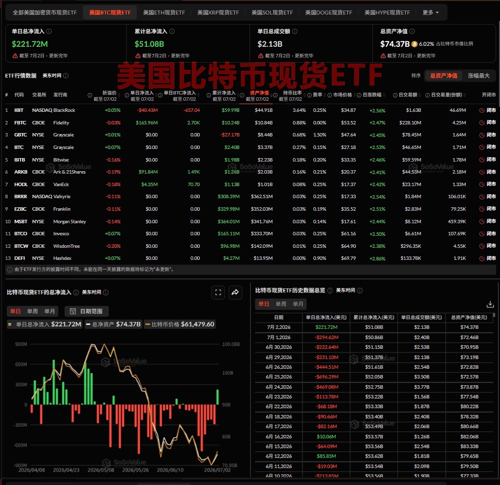This screenshot has height=485, width=500.
Task: Switch to 美国SOL现货ETF tab
Action: [x=272, y=13]
